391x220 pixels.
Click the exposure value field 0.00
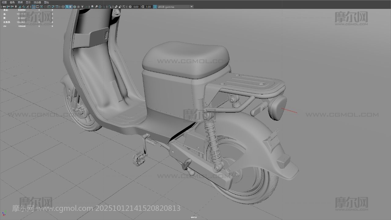tap(136, 6)
